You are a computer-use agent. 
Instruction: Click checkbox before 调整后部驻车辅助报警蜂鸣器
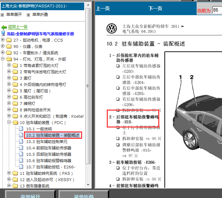coord(118,145)
